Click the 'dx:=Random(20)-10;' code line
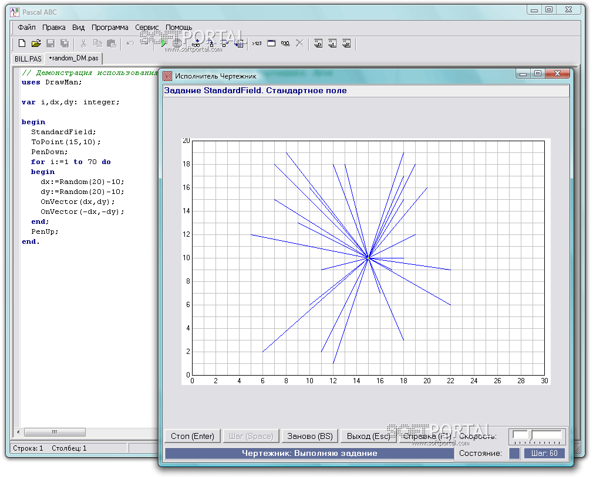 click(x=82, y=182)
